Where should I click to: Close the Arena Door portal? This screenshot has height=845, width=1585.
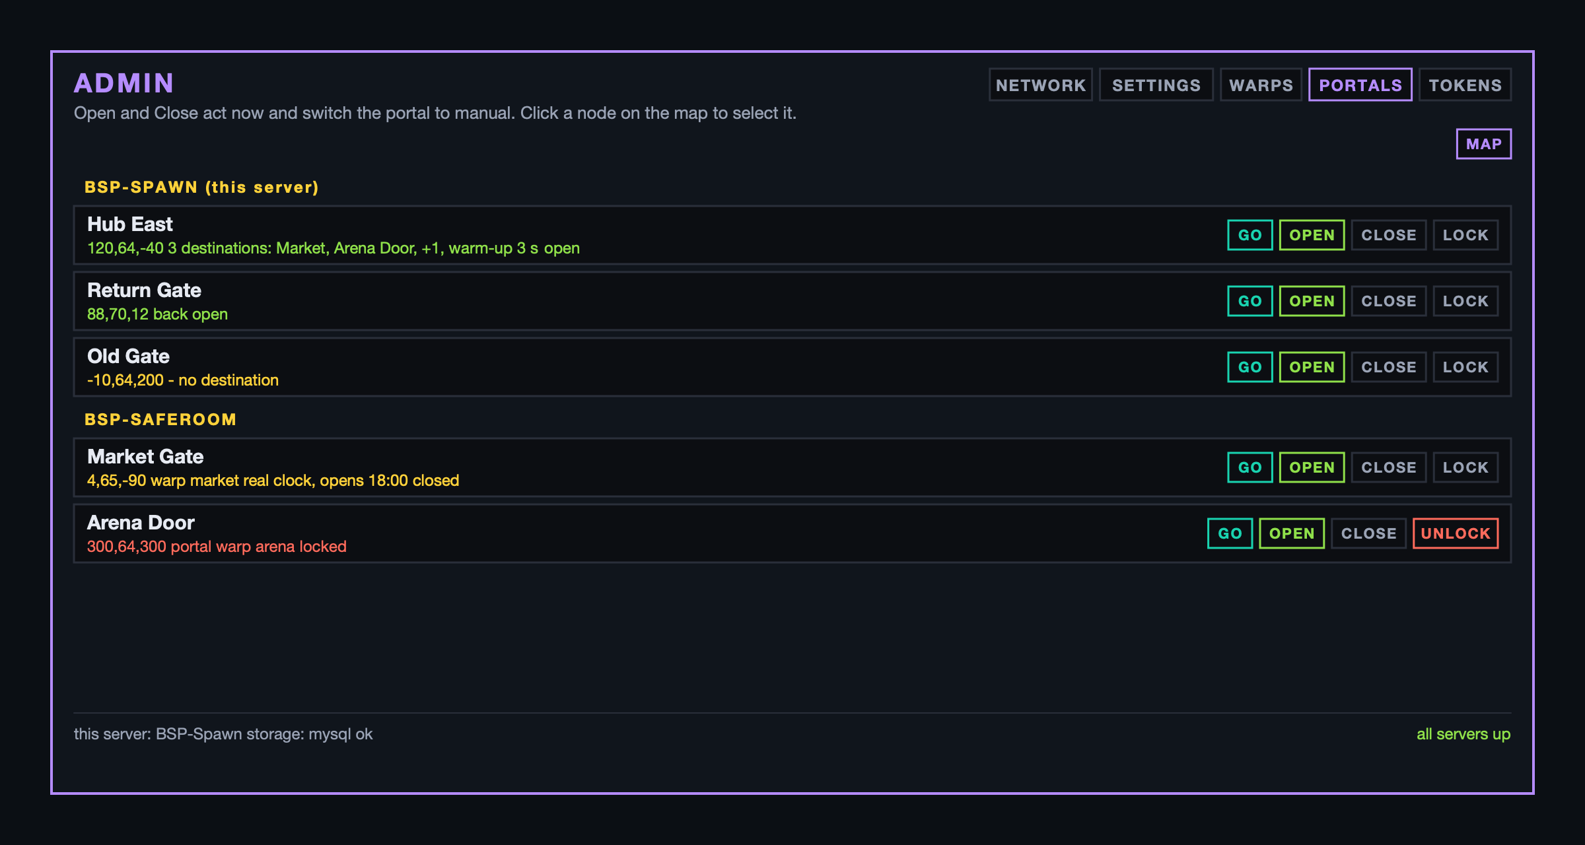tap(1368, 533)
